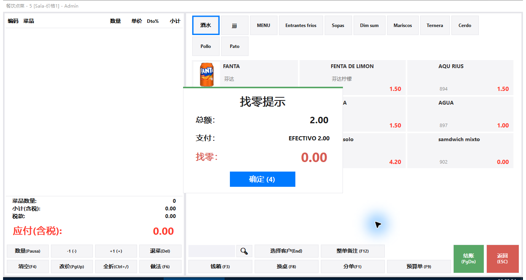
Task: Switch to the Sopas category
Action: pos(338,25)
